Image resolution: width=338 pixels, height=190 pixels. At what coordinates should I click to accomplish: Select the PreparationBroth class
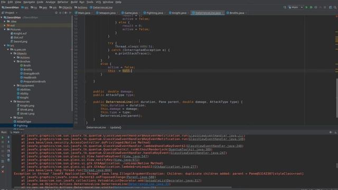(x=34, y=82)
